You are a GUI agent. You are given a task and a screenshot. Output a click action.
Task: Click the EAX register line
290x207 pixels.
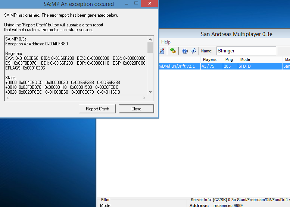click(x=75, y=58)
